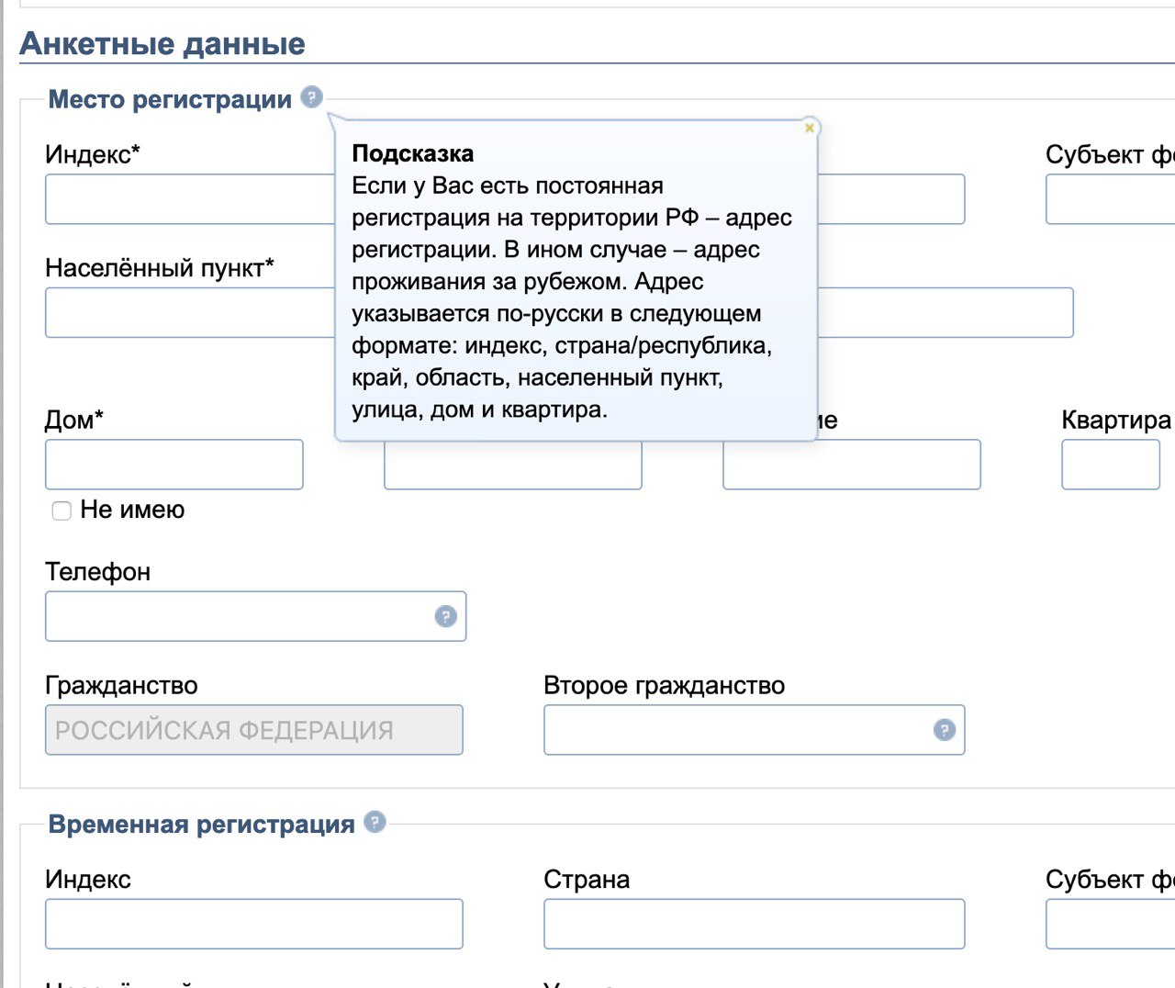Click help icon inside Второе гражданство field

pos(944,730)
